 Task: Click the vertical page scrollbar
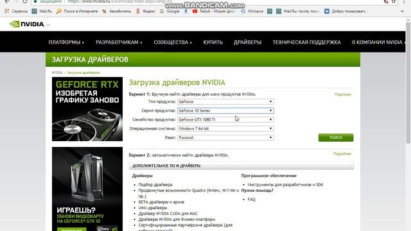pyautogui.click(x=408, y=83)
